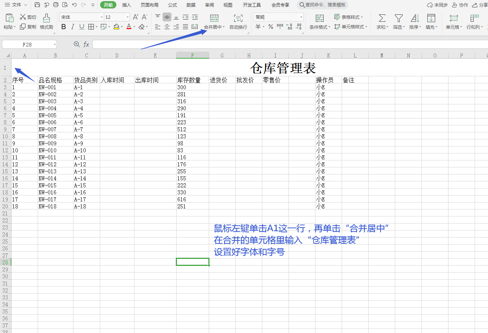Switch to 插入 Insert tab
Image resolution: width=488 pixels, height=333 pixels.
pyautogui.click(x=127, y=5)
